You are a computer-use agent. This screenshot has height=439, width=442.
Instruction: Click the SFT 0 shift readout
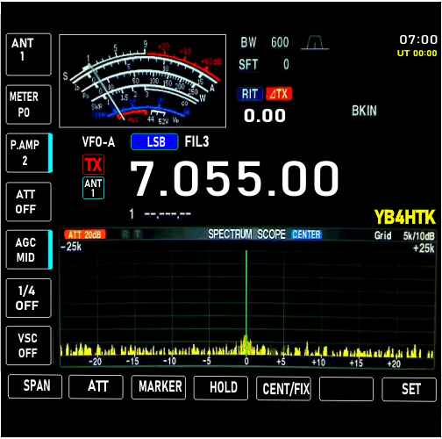click(264, 64)
